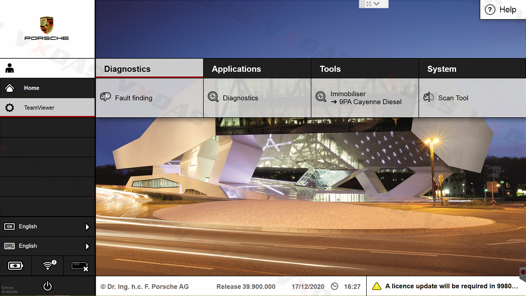Image resolution: width=526 pixels, height=296 pixels.
Task: Click the disconnected vehicle interface icon
Action: [79, 266]
